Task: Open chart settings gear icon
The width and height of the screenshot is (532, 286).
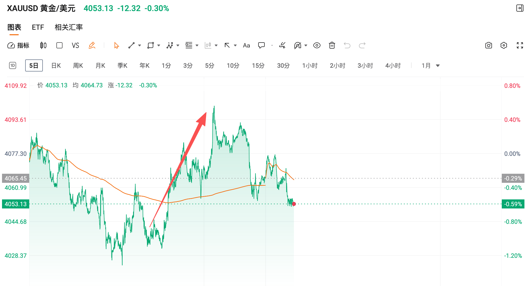Action: [504, 45]
